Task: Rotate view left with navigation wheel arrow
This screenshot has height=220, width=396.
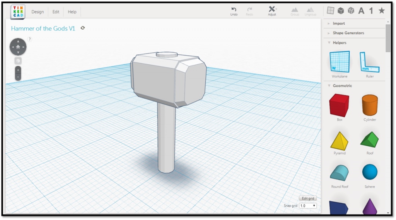Action: point(12,47)
